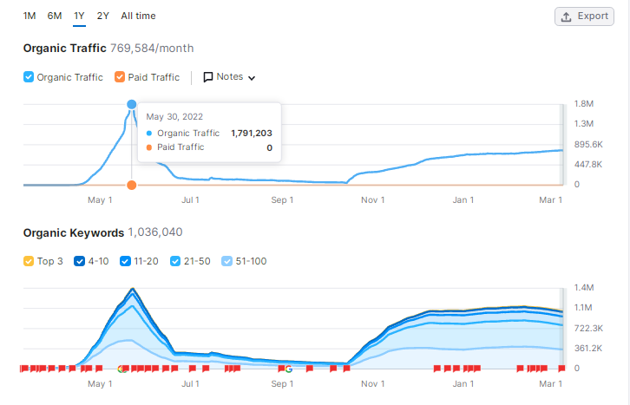Toggle the Organic Traffic checkbox
The height and width of the screenshot is (405, 630).
click(29, 76)
